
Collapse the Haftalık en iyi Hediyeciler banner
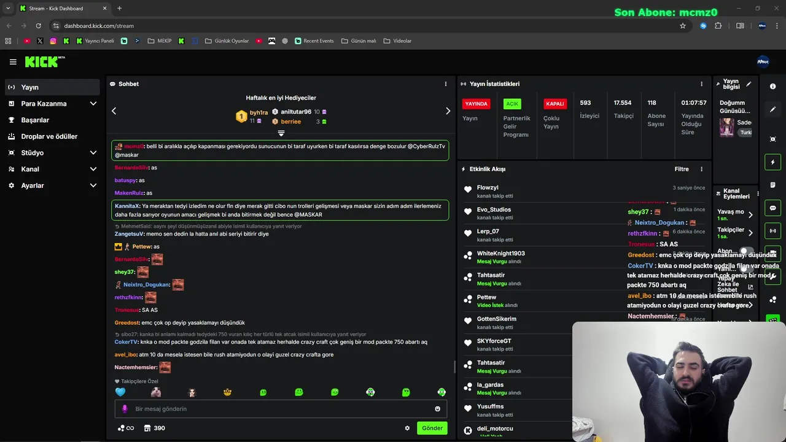281,133
